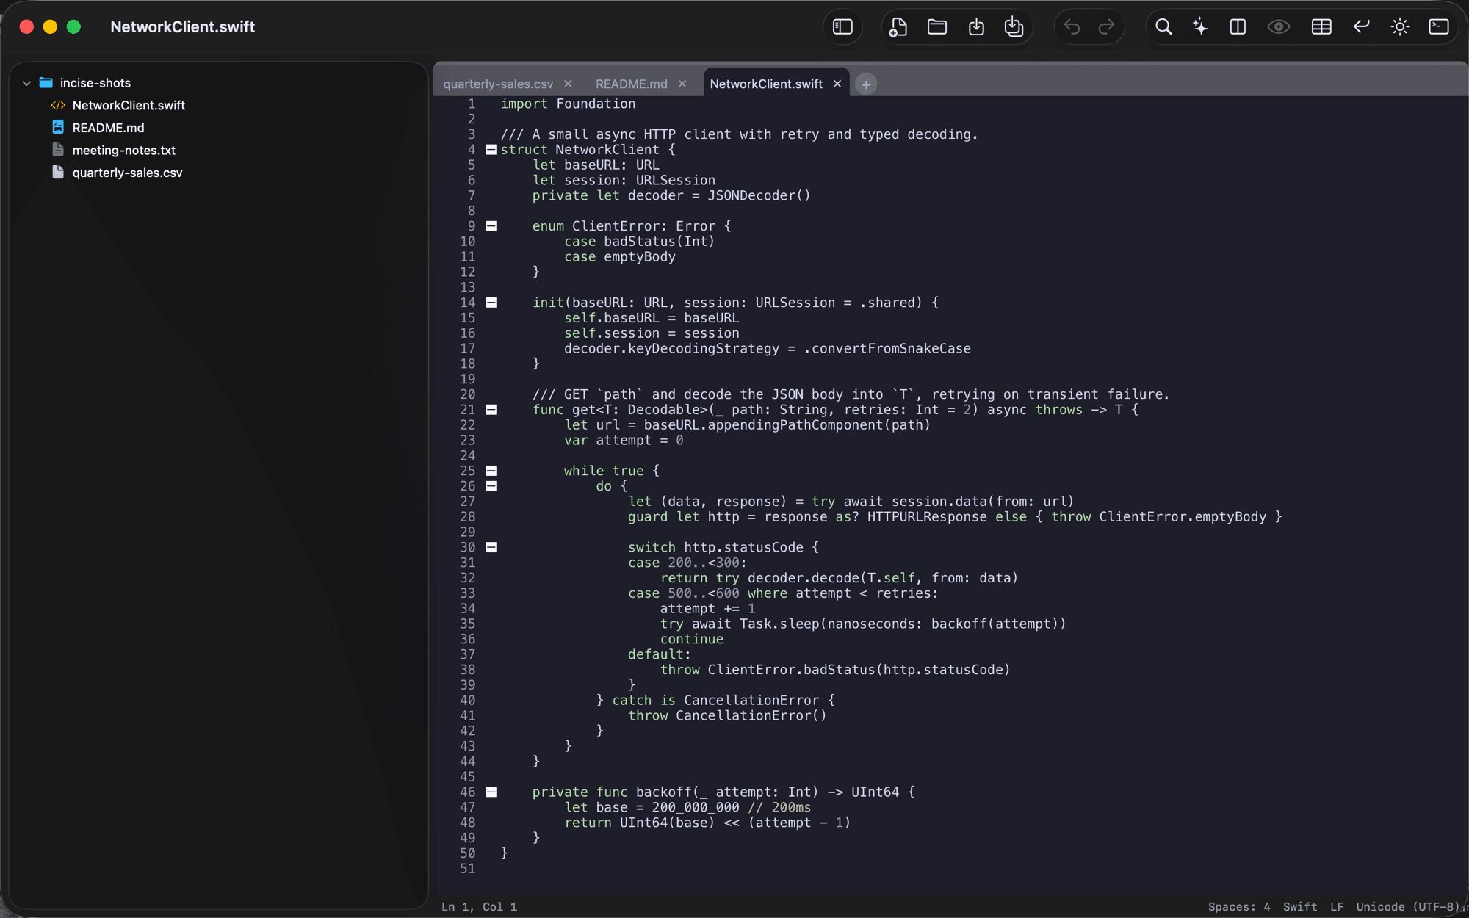Screen dimensions: 1469x918
Task: Change LF line ending setting
Action: (1337, 907)
